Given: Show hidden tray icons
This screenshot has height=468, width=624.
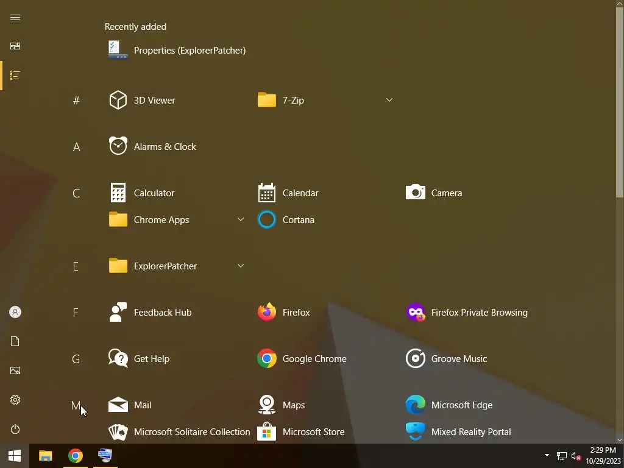Looking at the screenshot, I should tap(547, 455).
